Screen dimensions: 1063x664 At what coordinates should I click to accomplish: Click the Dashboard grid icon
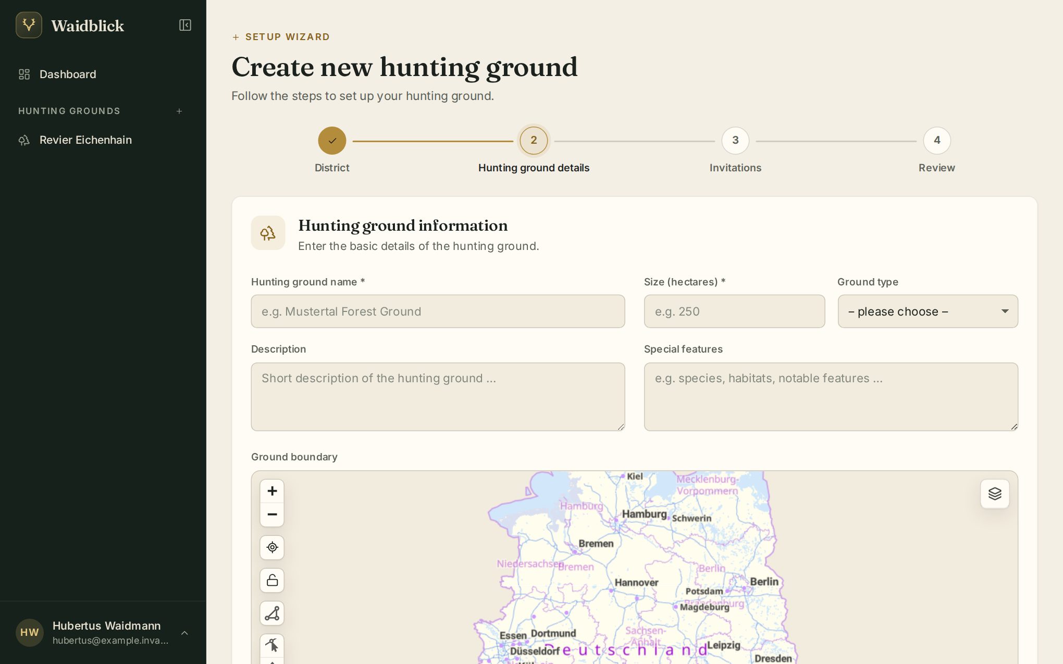[24, 74]
